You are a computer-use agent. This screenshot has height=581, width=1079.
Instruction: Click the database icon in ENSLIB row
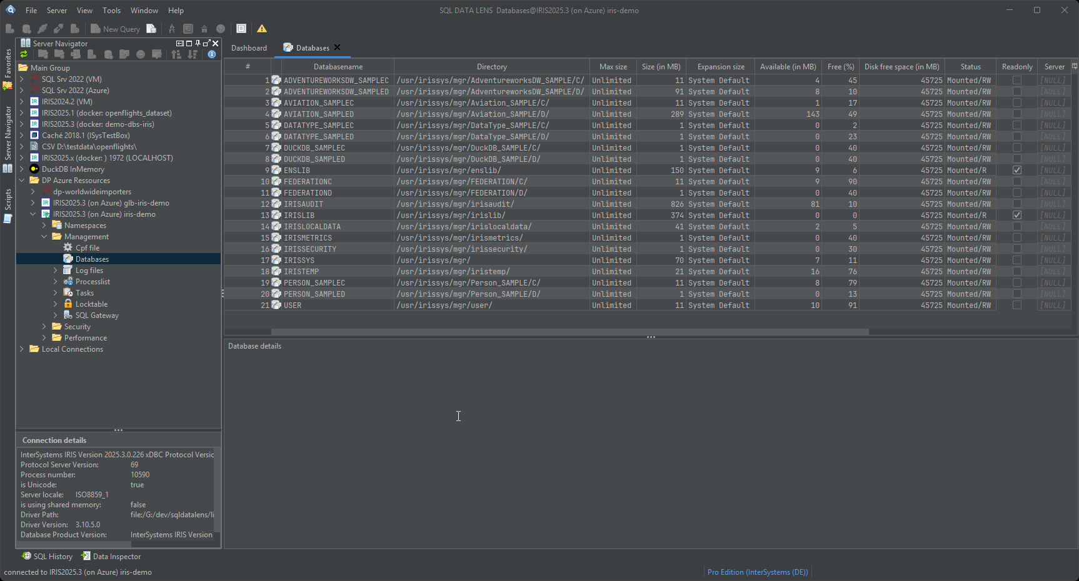click(x=276, y=170)
